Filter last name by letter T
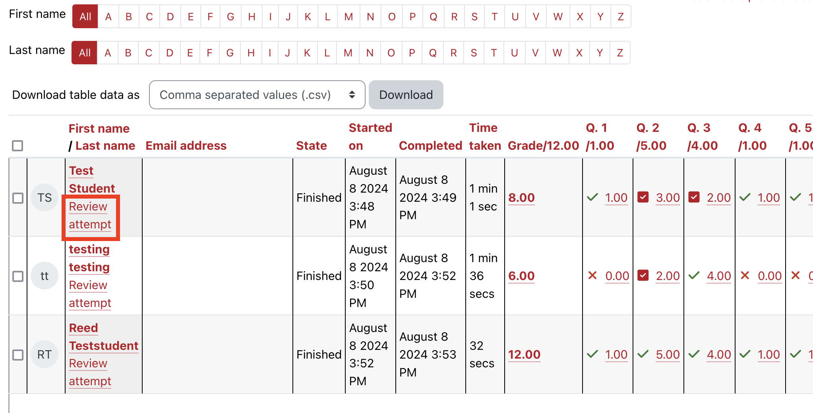Viewport: 813px width, 413px height. pos(494,53)
